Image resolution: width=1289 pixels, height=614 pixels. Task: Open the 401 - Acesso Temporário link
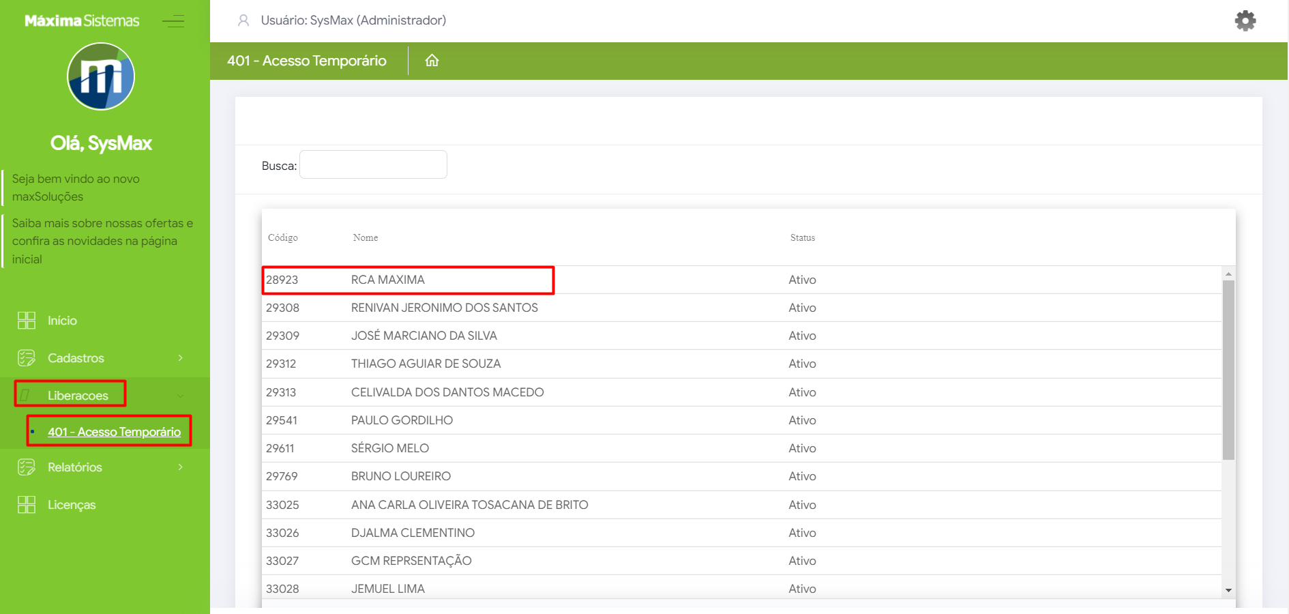(x=114, y=432)
